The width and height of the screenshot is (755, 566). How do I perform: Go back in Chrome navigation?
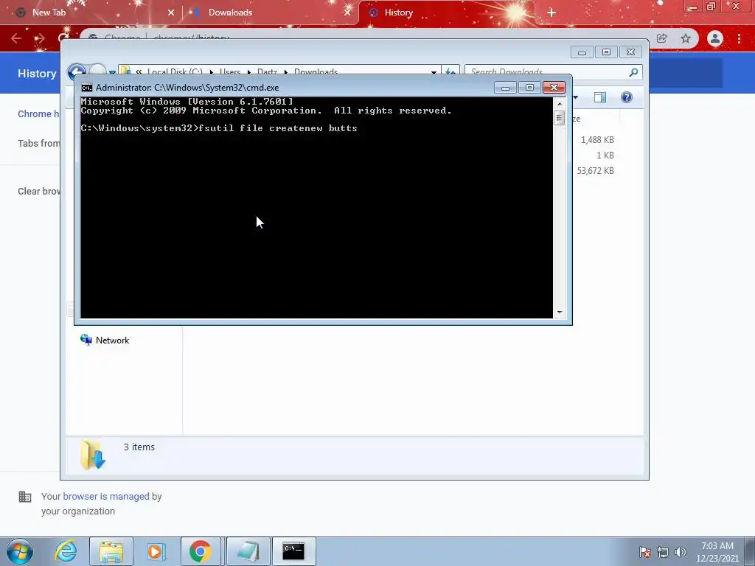point(16,38)
